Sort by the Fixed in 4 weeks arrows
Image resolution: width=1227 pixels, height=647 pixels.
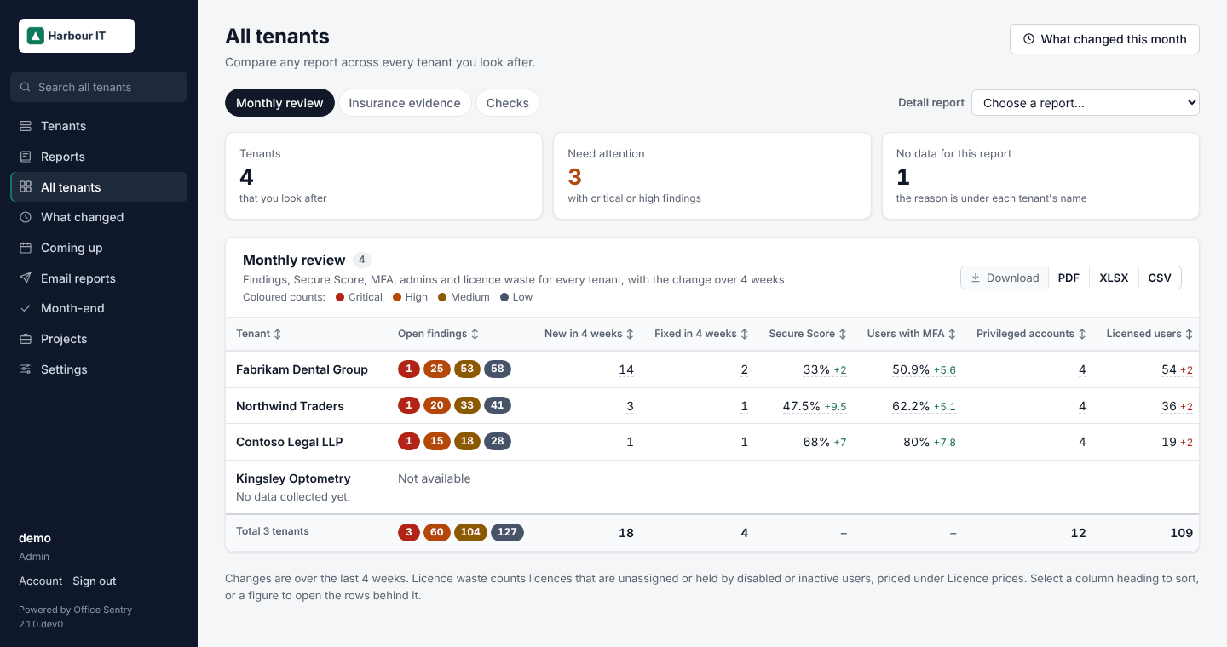coord(744,334)
